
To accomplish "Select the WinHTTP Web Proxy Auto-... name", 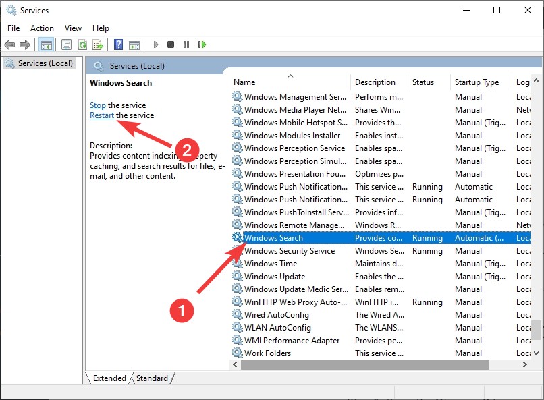I will (x=296, y=302).
